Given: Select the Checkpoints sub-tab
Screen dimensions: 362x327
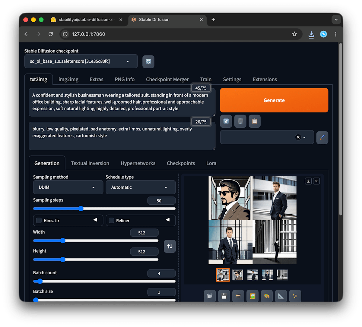Looking at the screenshot, I should [x=181, y=163].
